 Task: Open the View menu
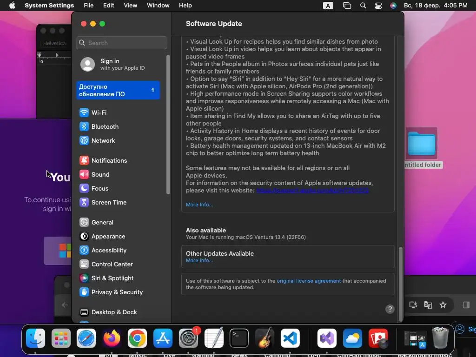click(131, 6)
